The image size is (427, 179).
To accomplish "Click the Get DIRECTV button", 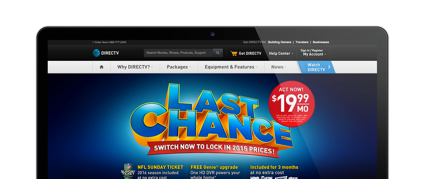I will pyautogui.click(x=246, y=53).
